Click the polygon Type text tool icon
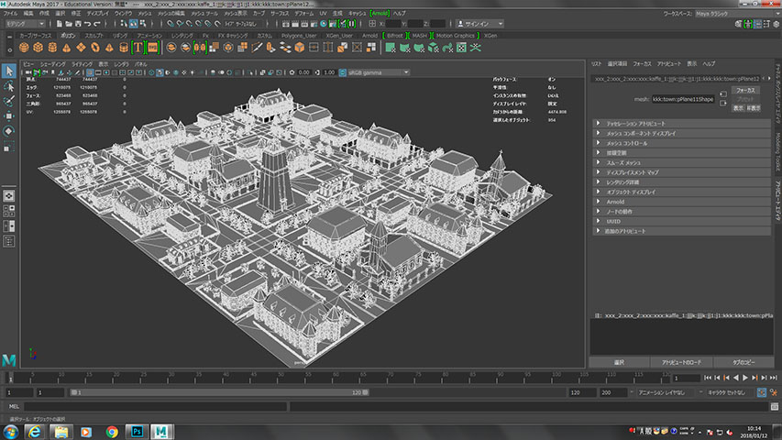 [x=138, y=47]
